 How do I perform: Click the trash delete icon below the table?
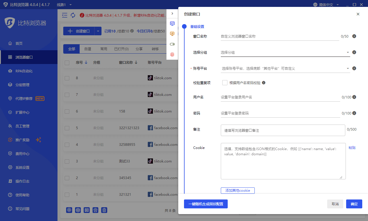coord(104,210)
